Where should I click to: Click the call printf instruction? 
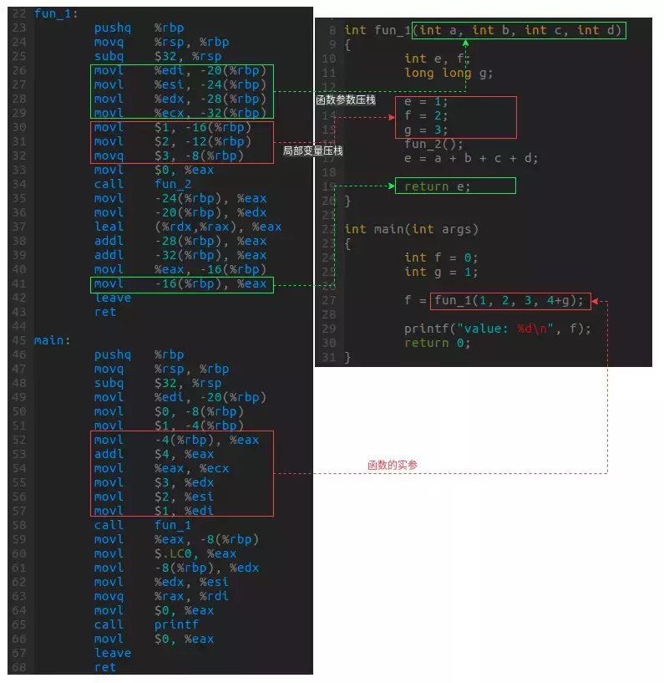point(146,624)
